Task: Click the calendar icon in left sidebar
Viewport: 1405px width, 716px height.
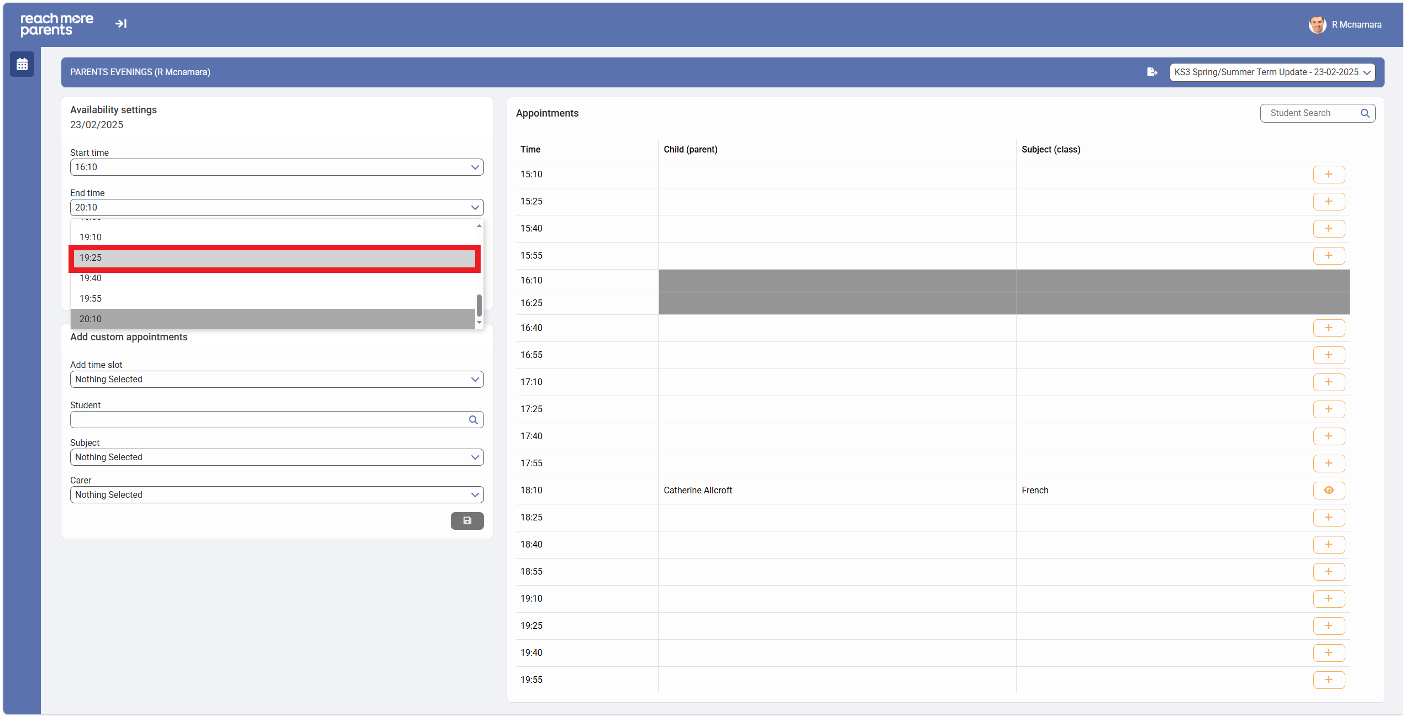Action: (22, 65)
